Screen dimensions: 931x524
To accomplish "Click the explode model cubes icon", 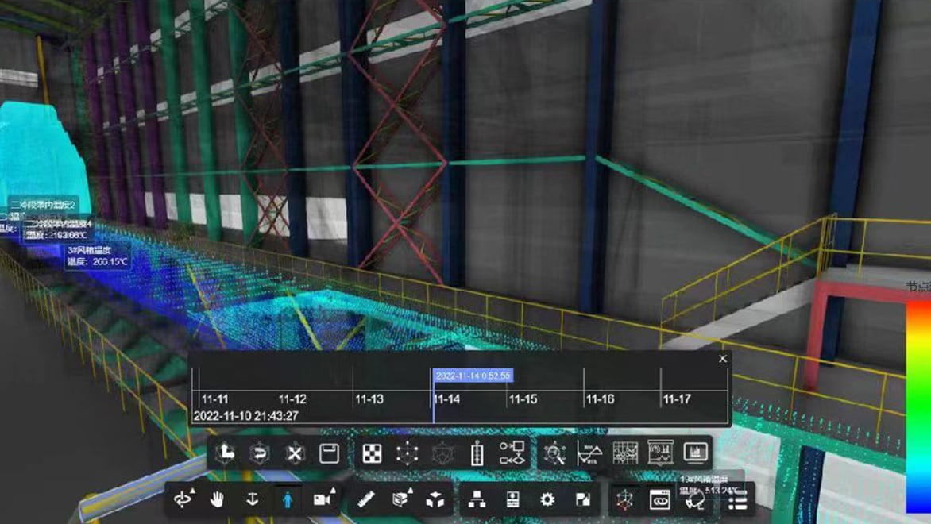I will [x=435, y=499].
